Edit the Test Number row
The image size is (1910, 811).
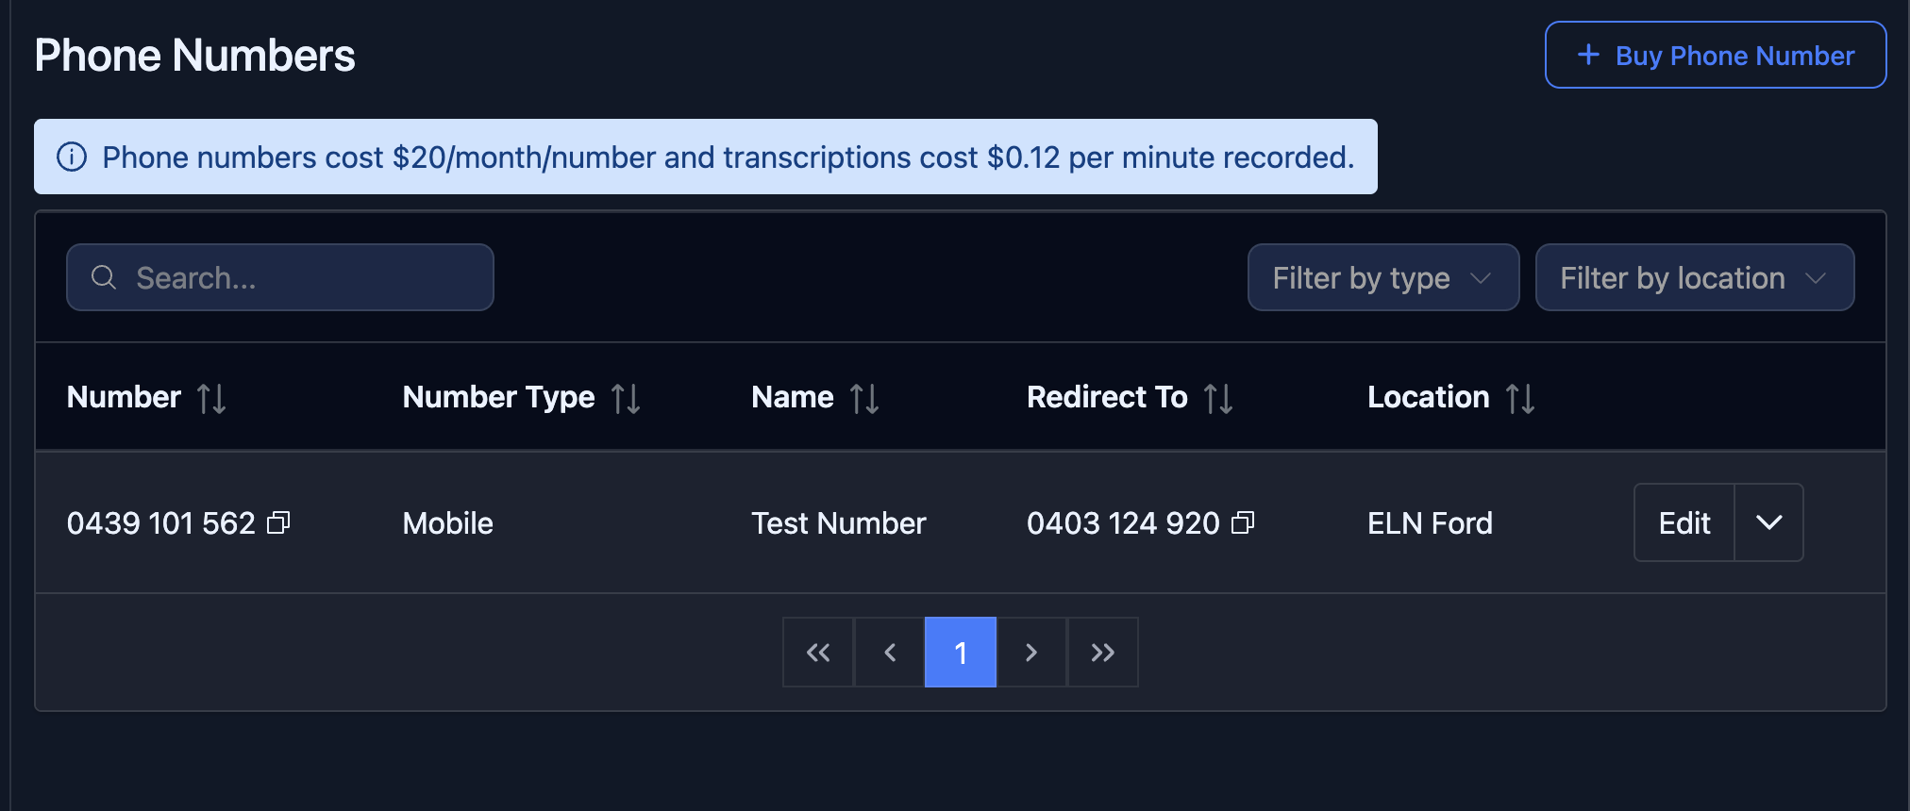[x=1684, y=522]
